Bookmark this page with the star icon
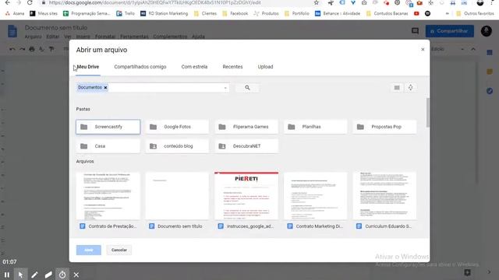 [316, 3]
